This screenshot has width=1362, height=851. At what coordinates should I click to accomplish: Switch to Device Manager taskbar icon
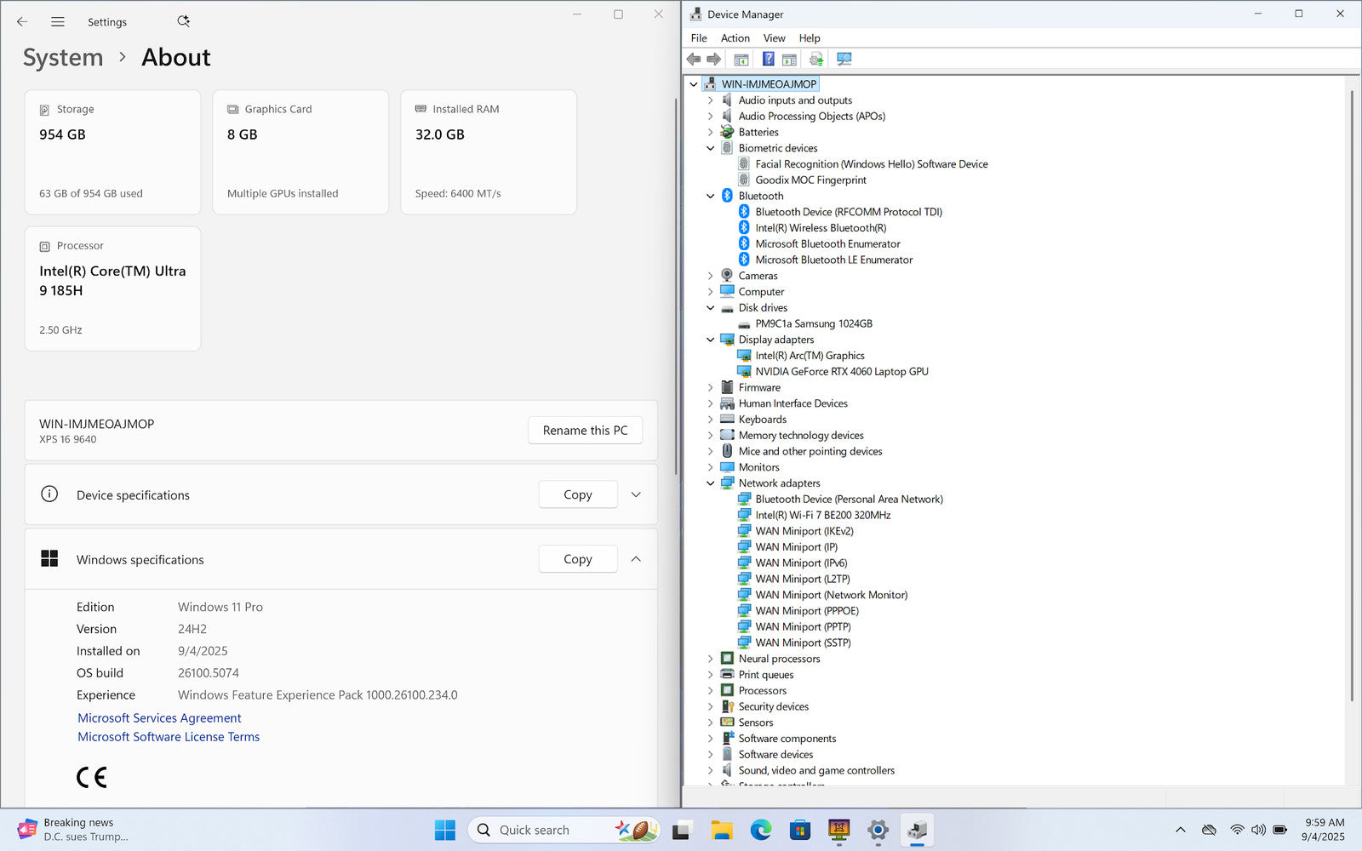click(918, 830)
